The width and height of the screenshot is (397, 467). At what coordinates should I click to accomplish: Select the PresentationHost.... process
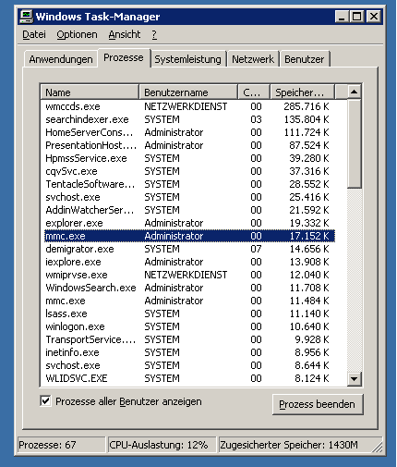189,145
